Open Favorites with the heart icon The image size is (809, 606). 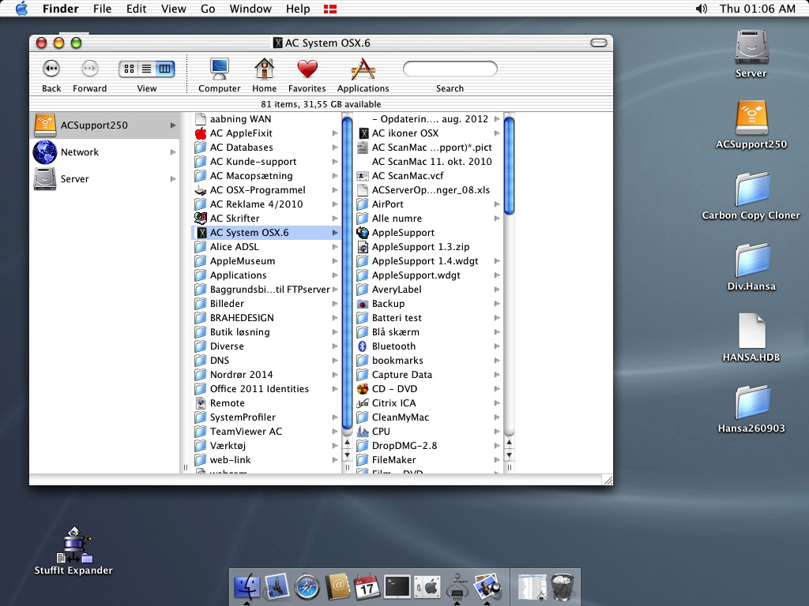[307, 69]
